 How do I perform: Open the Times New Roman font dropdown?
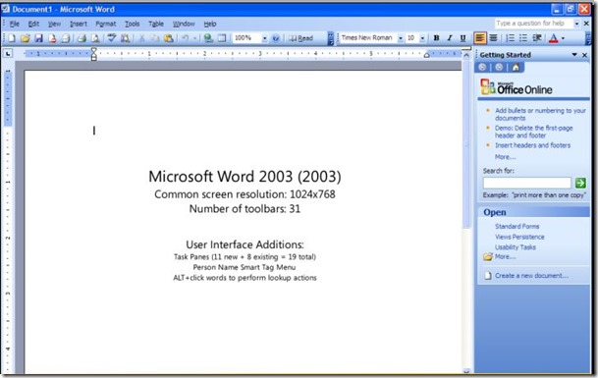[x=401, y=38]
